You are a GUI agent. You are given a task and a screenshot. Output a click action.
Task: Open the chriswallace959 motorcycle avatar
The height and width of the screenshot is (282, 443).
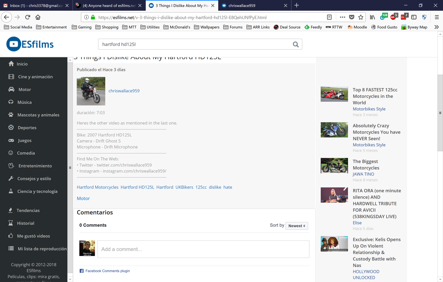[x=91, y=91]
